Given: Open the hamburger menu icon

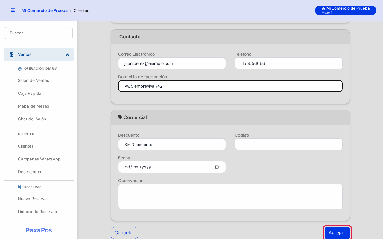Looking at the screenshot, I should pyautogui.click(x=13, y=10).
